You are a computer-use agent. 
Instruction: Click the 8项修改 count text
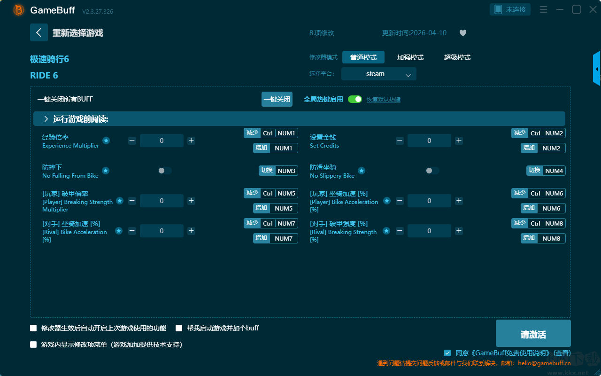(x=322, y=33)
